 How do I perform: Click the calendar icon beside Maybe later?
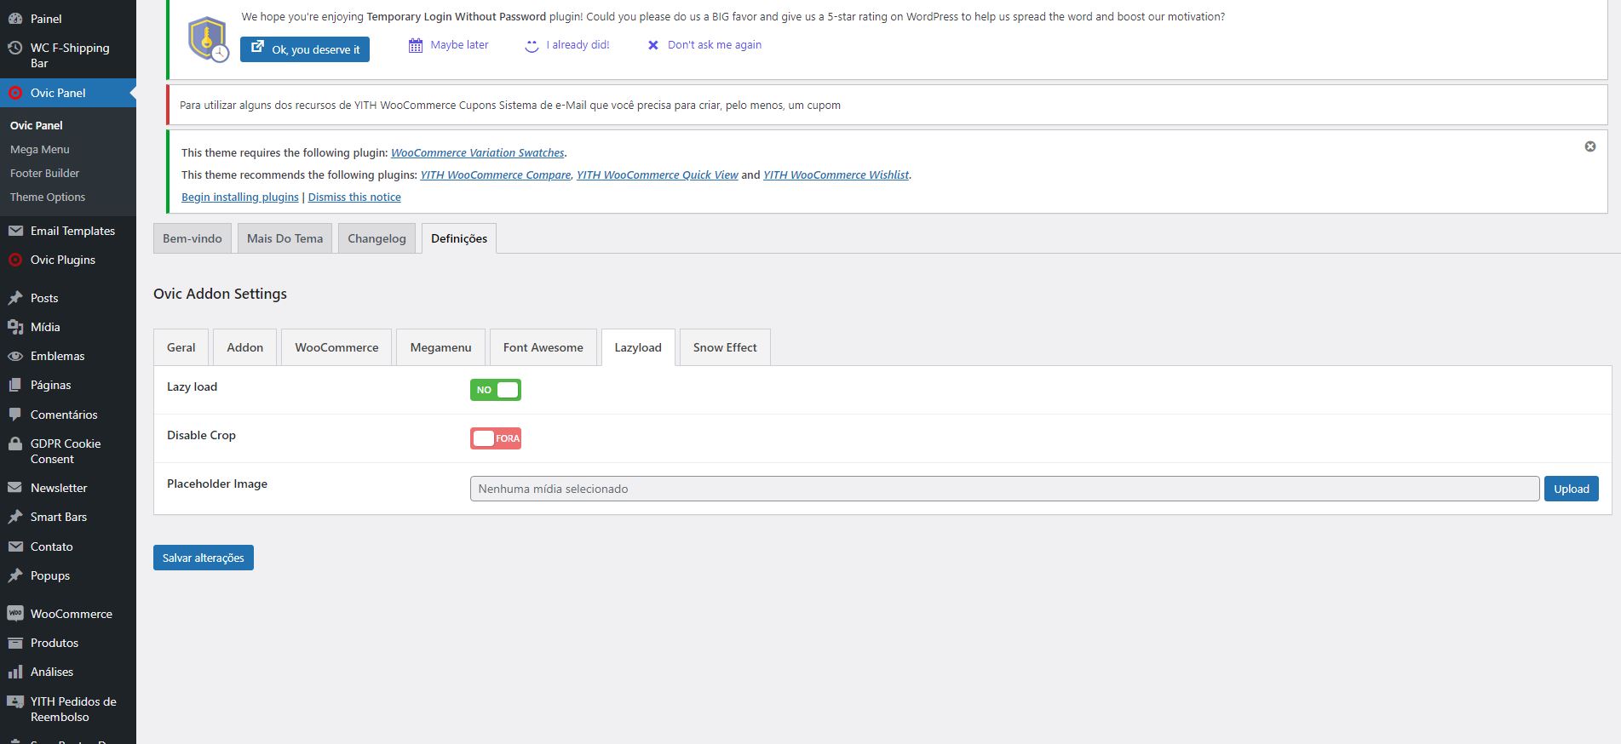pyautogui.click(x=416, y=45)
